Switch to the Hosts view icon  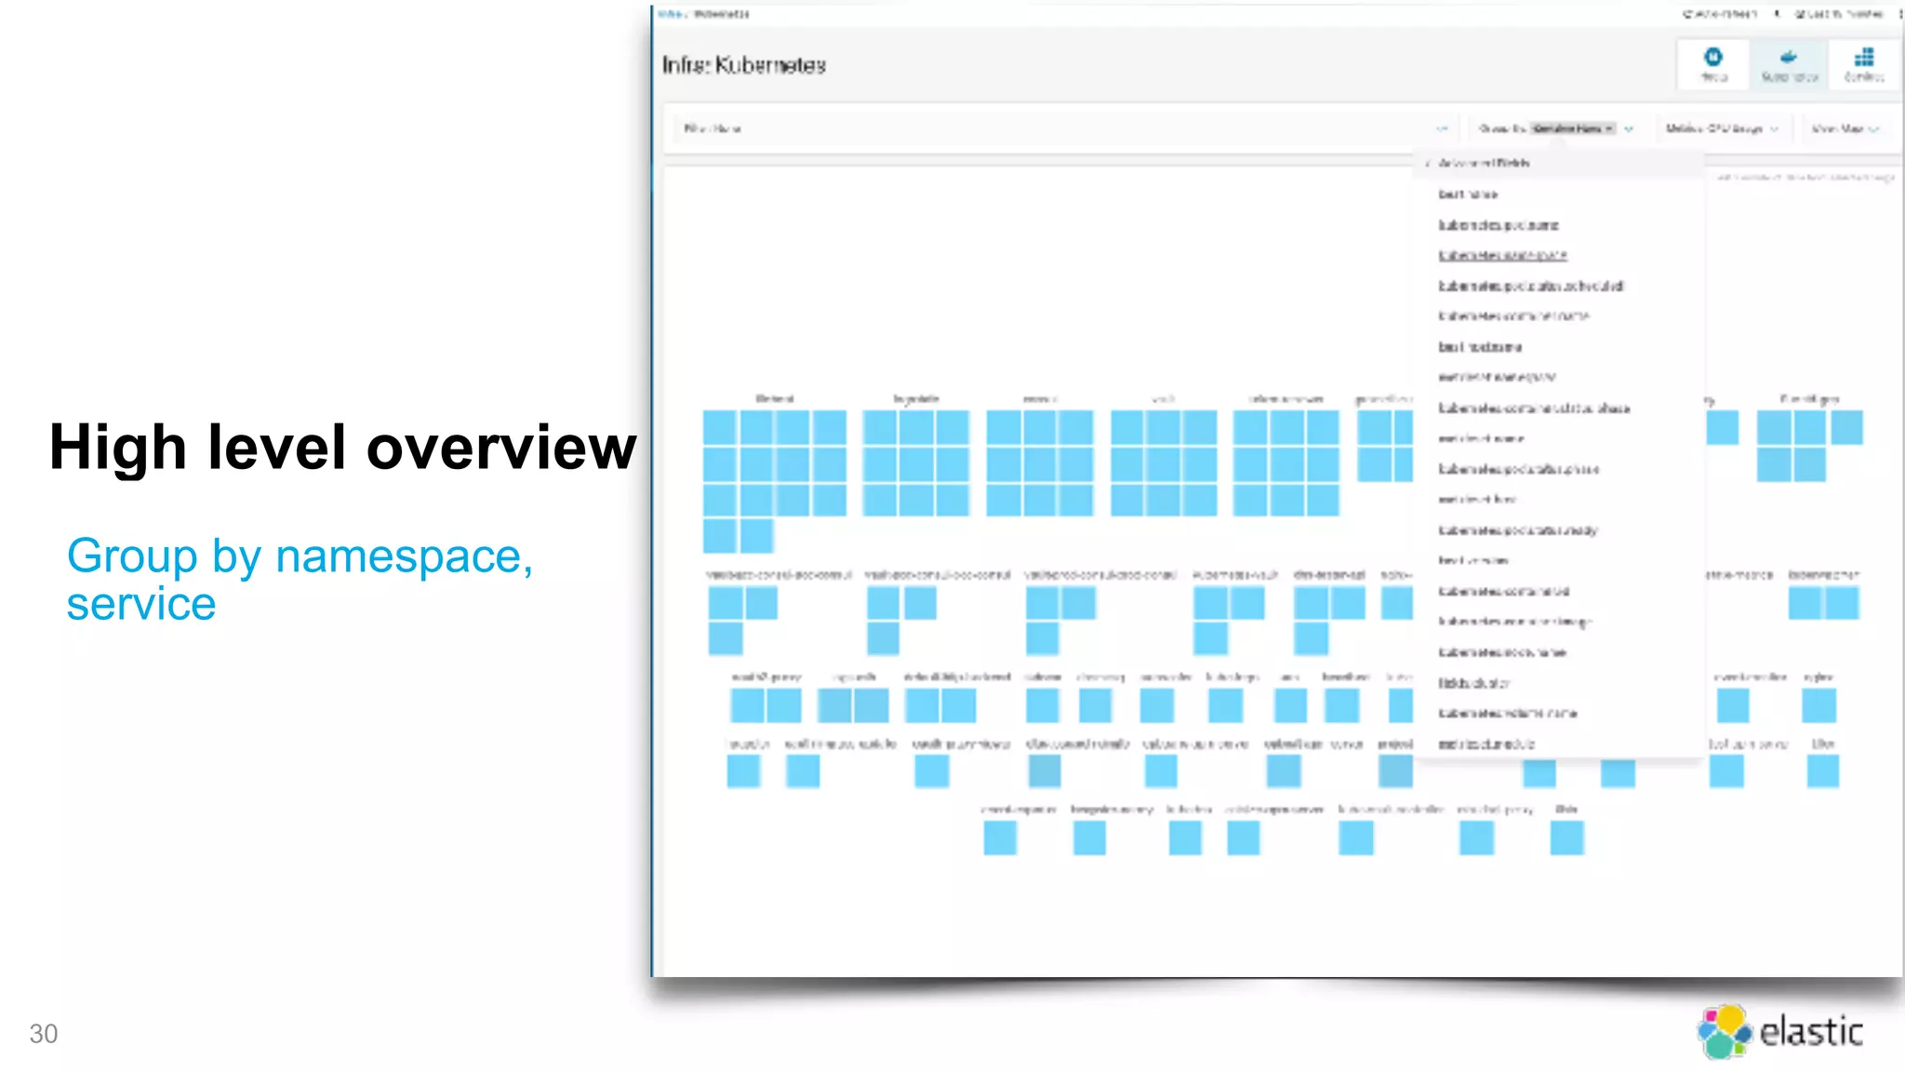click(1713, 64)
